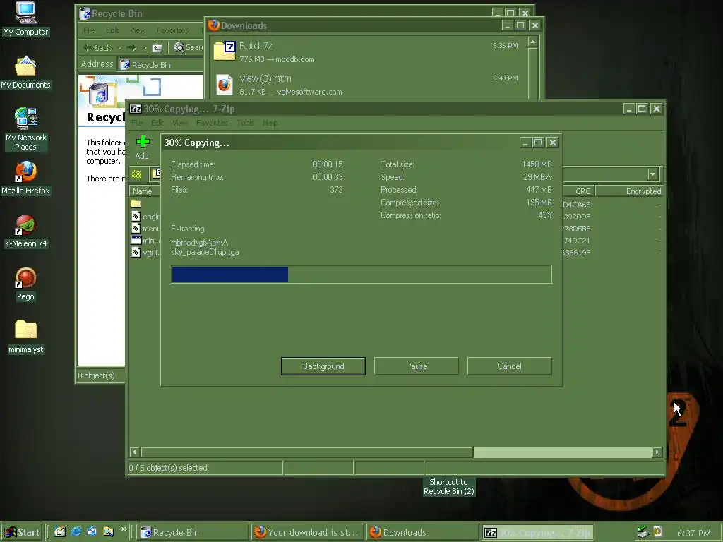Click '776 MB — moddb.com' text in Downloads
This screenshot has width=723, height=542.
coord(277,59)
